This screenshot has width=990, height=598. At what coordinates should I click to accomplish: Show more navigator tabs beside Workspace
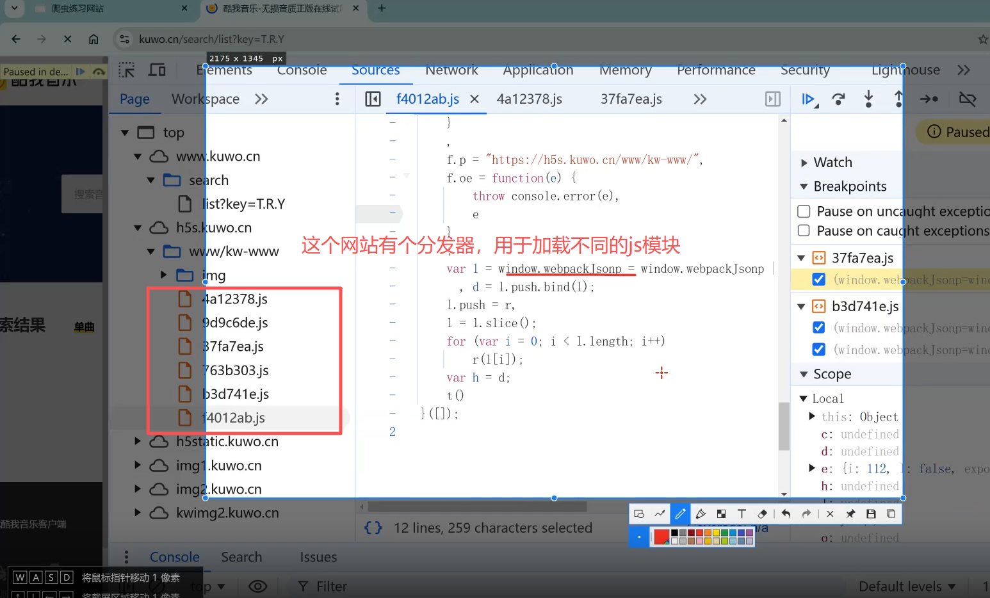261,99
